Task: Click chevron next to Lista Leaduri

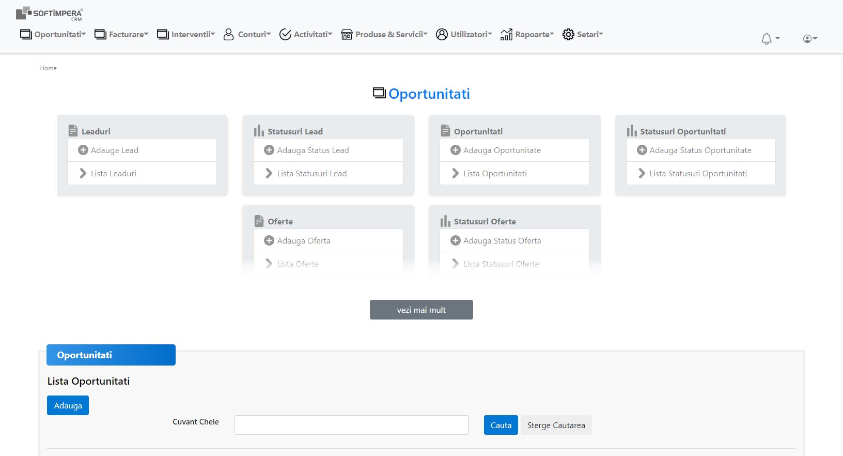Action: [83, 173]
